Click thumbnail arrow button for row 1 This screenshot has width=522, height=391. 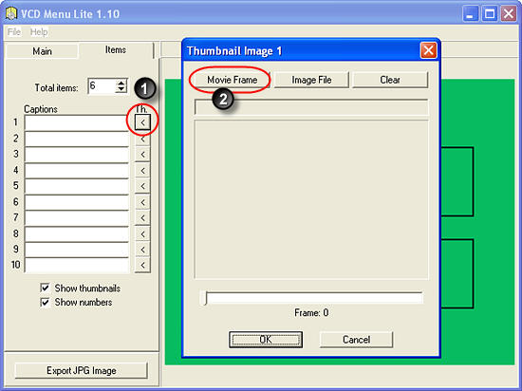tap(142, 122)
